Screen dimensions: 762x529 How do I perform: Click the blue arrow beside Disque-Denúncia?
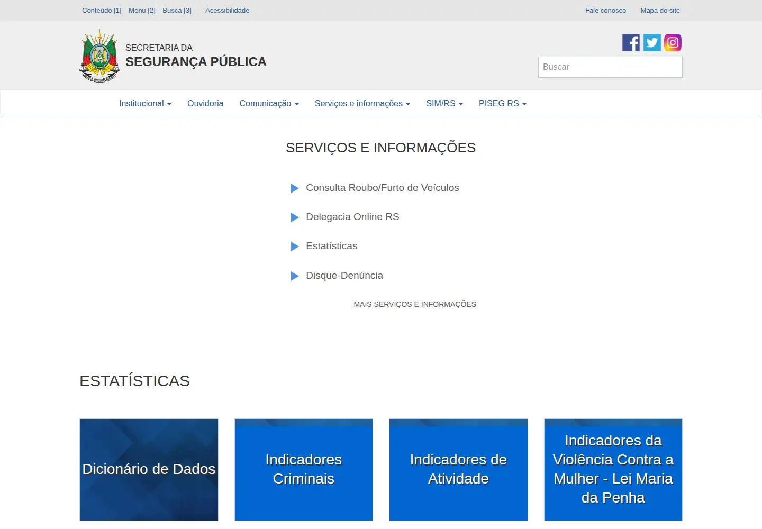295,276
